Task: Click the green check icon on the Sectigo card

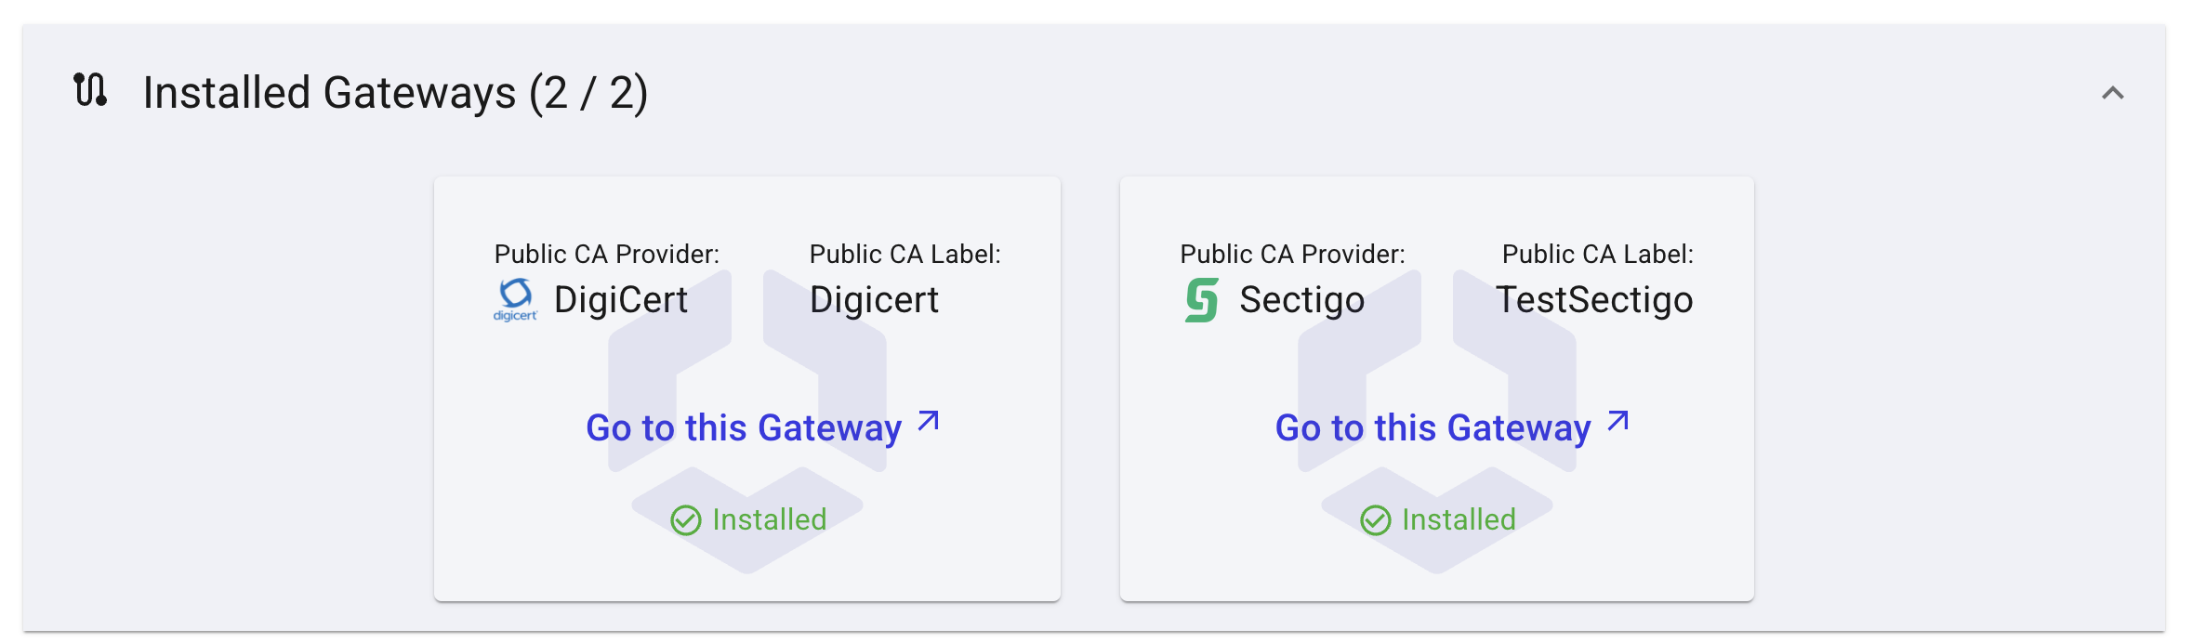Action: [x=1376, y=520]
